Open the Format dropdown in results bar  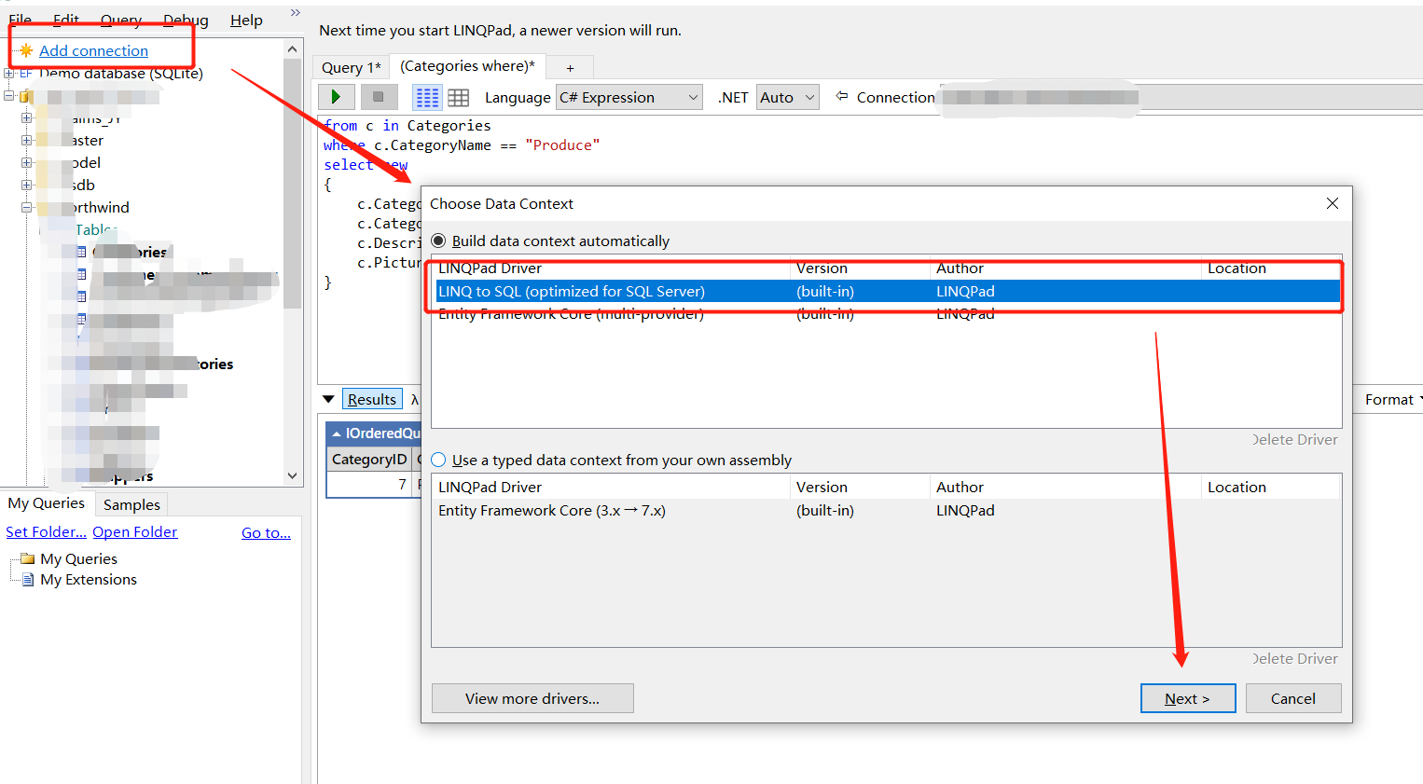[1393, 399]
